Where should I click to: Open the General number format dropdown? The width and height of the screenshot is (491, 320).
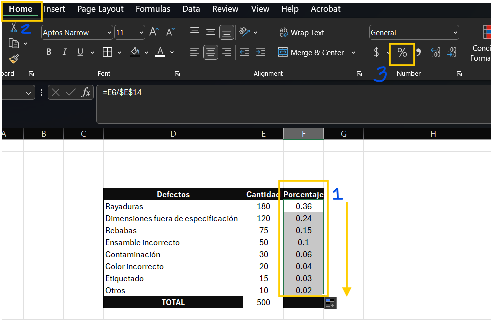(x=455, y=32)
